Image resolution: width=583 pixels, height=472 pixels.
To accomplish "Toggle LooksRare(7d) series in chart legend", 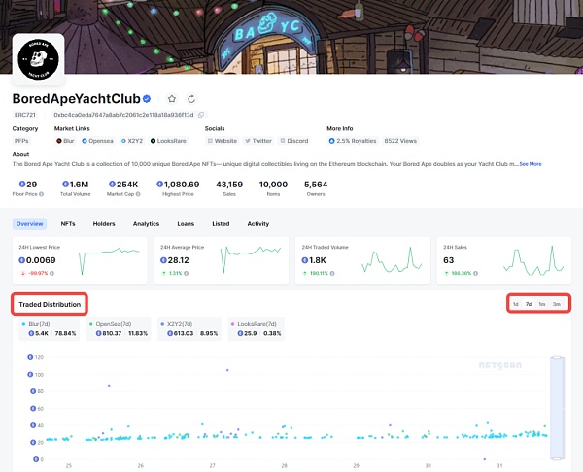I will coord(257,328).
